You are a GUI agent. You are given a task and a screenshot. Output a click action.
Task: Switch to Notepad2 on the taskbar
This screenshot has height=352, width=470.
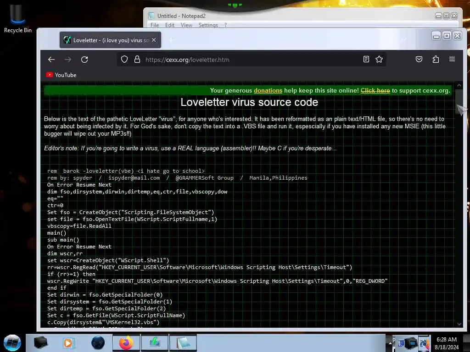coord(183,343)
